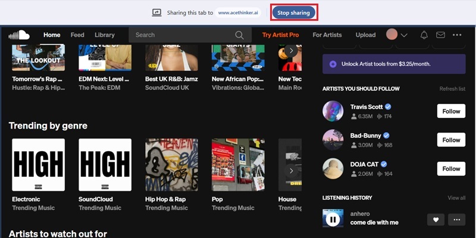The image size is (476, 238).
Task: Open Try Artist Pro link
Action: coord(280,35)
